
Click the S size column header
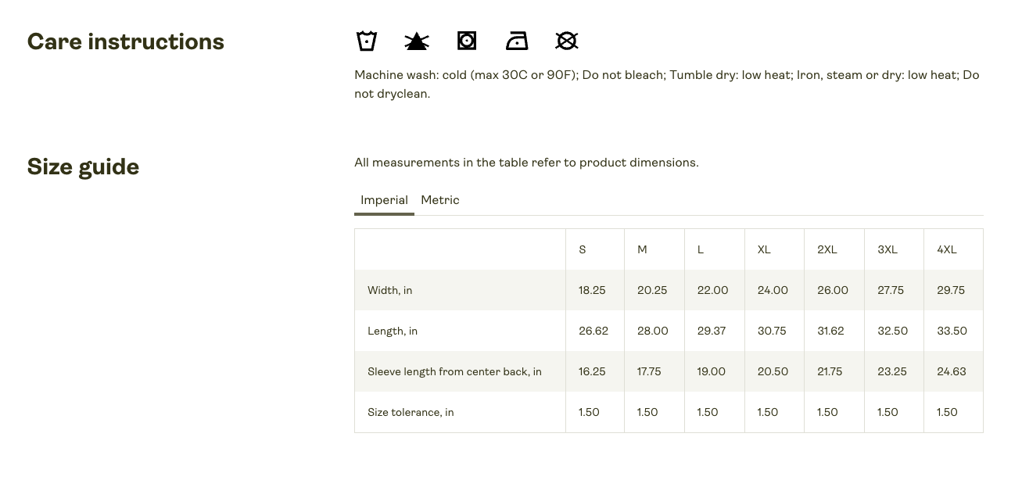[583, 249]
